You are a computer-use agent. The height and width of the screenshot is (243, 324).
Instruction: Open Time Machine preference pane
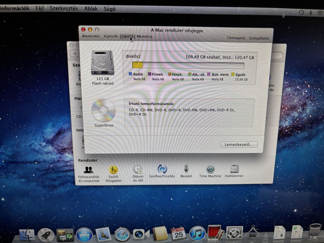pos(210,171)
